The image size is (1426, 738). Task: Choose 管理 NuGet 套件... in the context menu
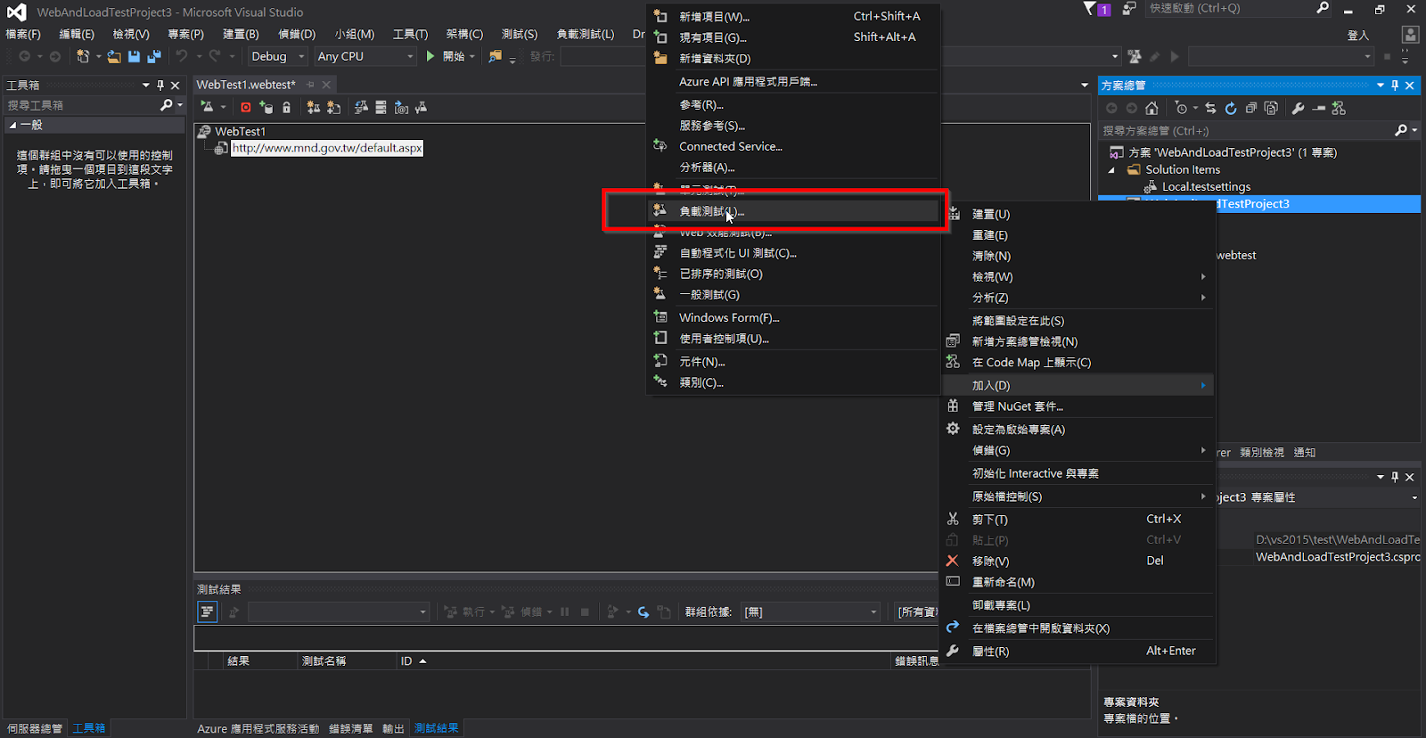pos(1078,406)
